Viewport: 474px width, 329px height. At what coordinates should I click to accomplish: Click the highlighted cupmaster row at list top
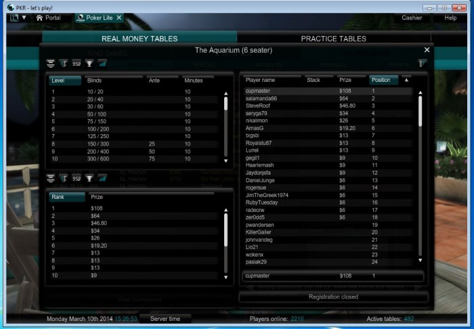328,91
